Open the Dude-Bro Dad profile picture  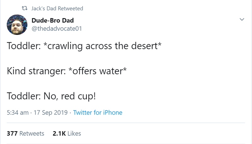[17, 24]
